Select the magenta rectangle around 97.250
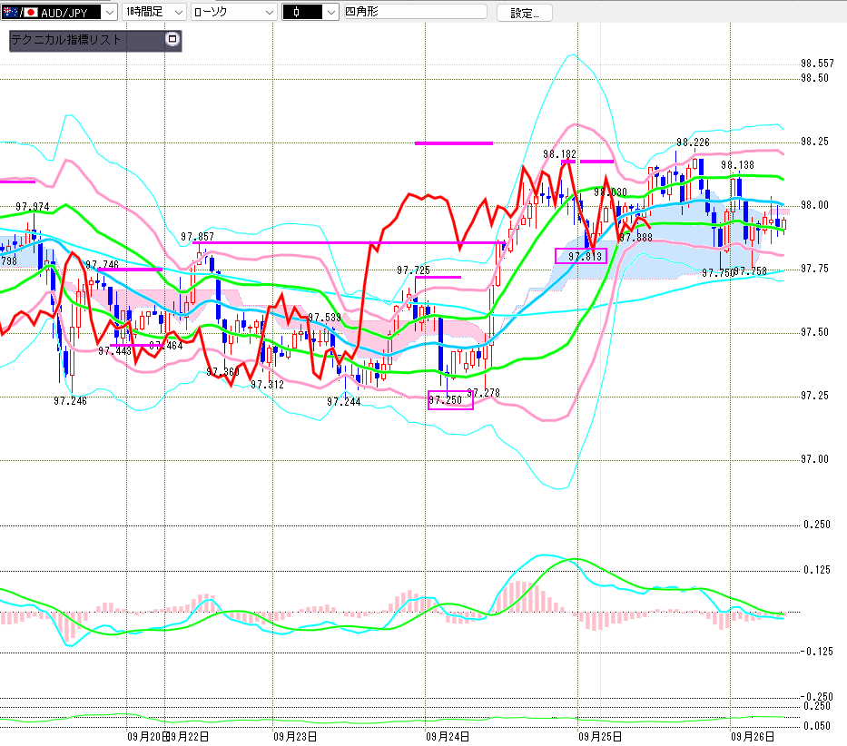The height and width of the screenshot is (746, 847). point(450,400)
